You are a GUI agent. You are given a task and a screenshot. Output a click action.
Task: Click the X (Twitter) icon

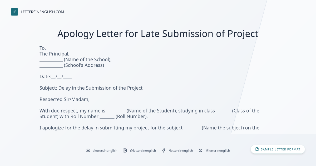pyautogui.click(x=200, y=150)
